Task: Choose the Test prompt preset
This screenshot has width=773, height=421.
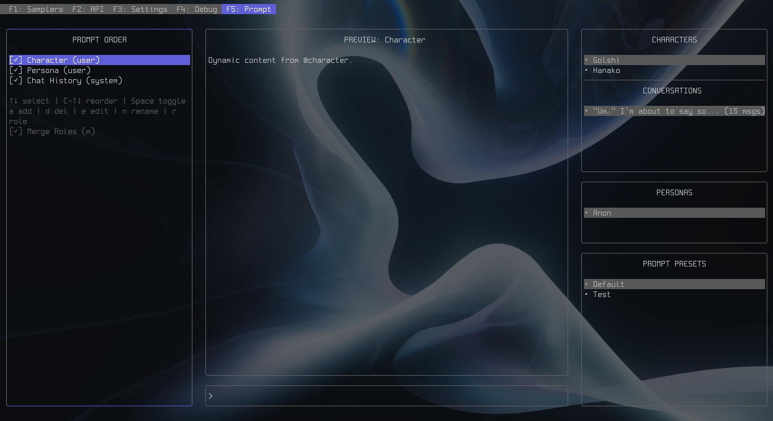Action: tap(675, 294)
